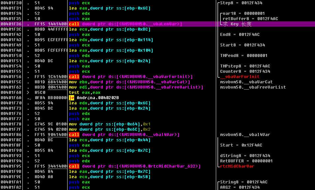Image resolution: width=315 pixels, height=190 pixels.
Task: Click push edx instruction at address 00401F94
Action: pyautogui.click(x=79, y=161)
